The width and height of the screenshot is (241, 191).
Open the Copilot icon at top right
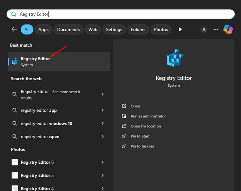(x=228, y=29)
